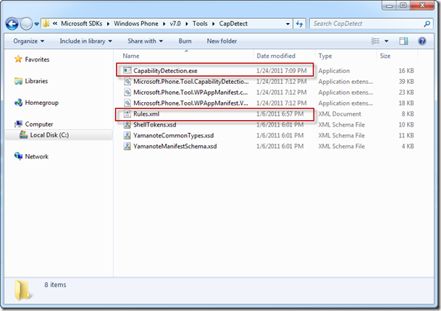Click the Network globe icon
441x311 pixels.
(x=18, y=156)
